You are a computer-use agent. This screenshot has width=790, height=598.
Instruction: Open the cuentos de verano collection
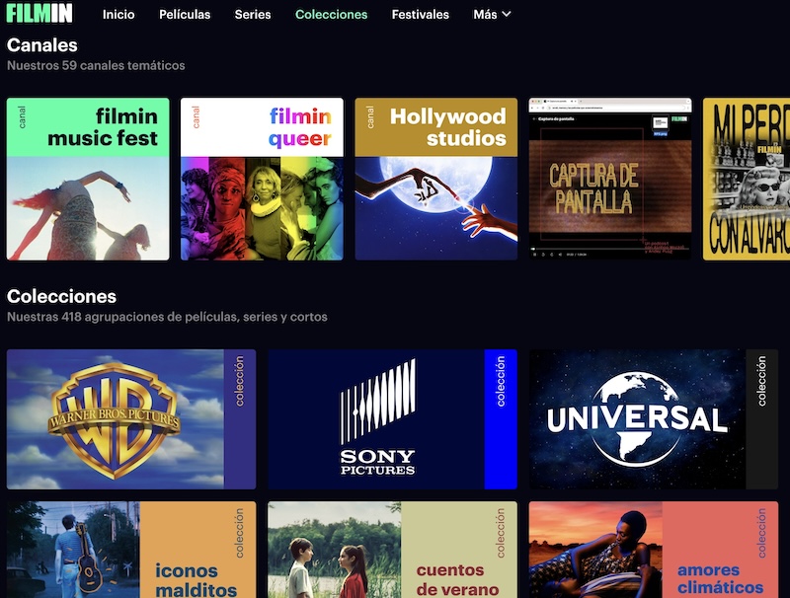[x=392, y=550]
